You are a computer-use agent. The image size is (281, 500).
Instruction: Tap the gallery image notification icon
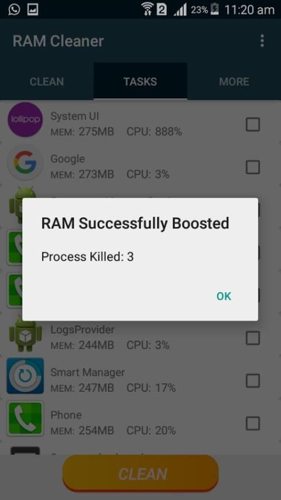[33, 9]
